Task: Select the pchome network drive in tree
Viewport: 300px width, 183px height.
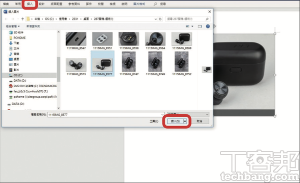Action: (33, 97)
